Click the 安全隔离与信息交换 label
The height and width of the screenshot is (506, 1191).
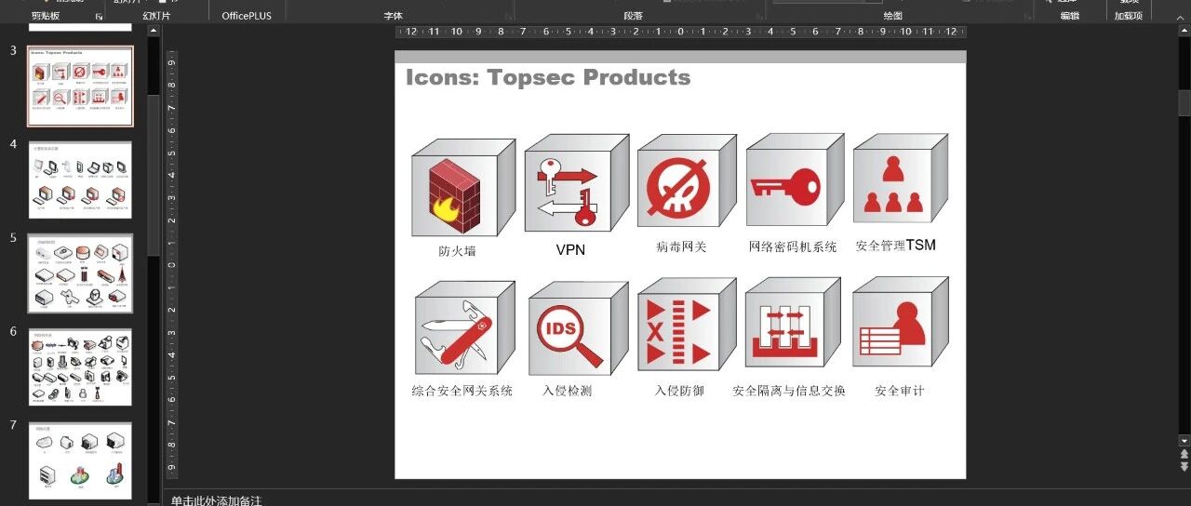[789, 391]
